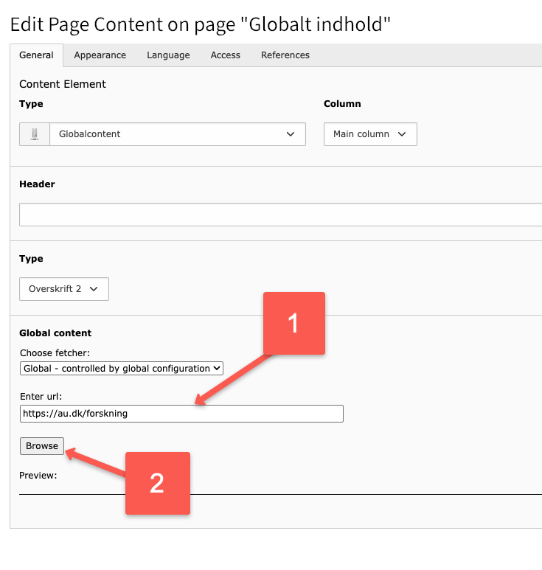The height and width of the screenshot is (570, 542).
Task: Open the Overskrift 2 header type dropdown
Action: tap(64, 289)
